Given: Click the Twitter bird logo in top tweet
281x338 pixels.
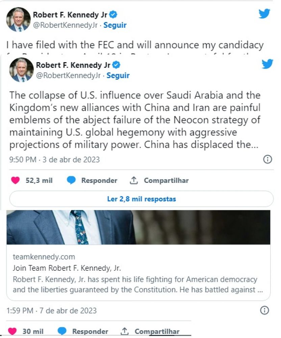Looking at the screenshot, I should click(x=264, y=14).
